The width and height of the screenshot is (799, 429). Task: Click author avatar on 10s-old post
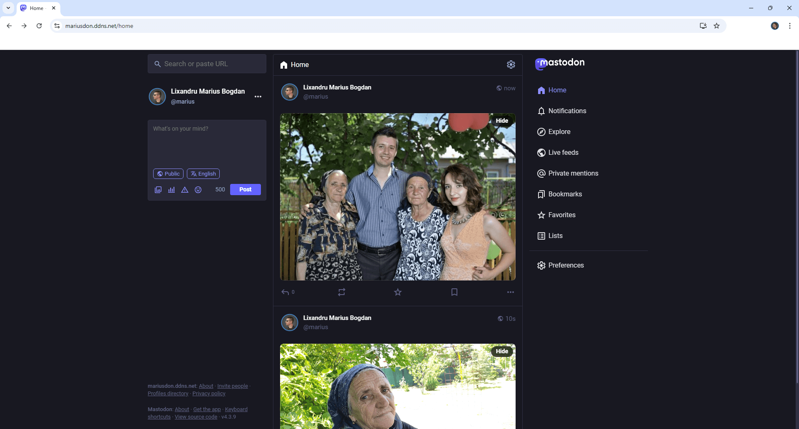[x=290, y=322]
